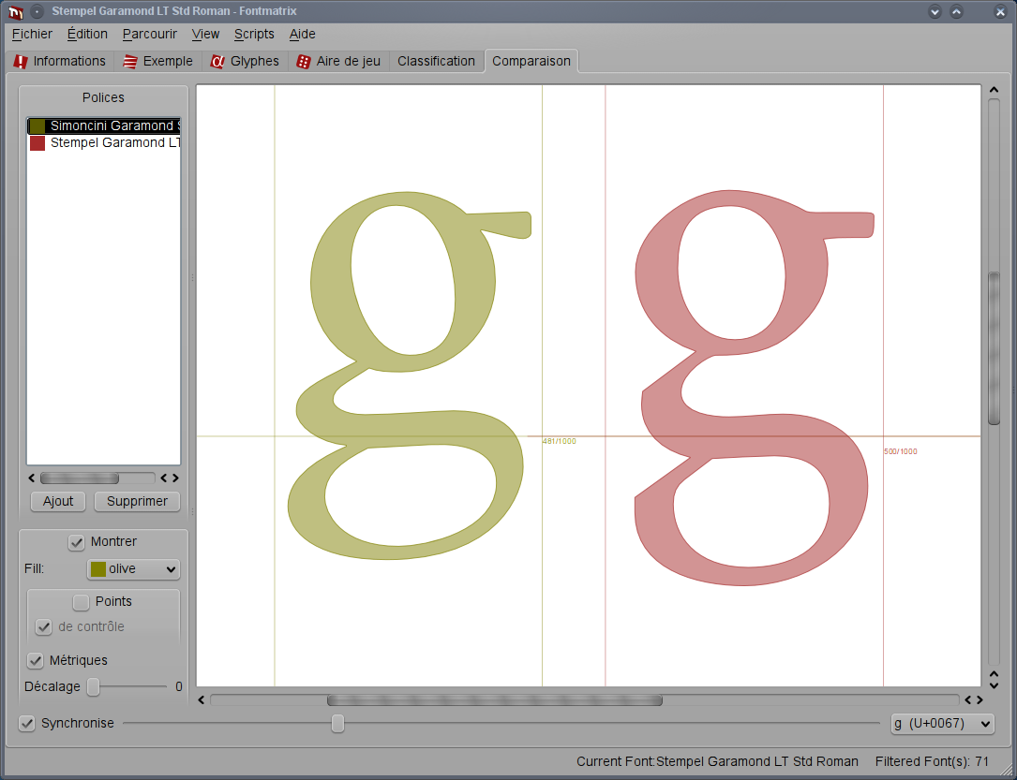Image resolution: width=1017 pixels, height=780 pixels.
Task: Click the 481/1000 metric label
Action: [x=559, y=441]
